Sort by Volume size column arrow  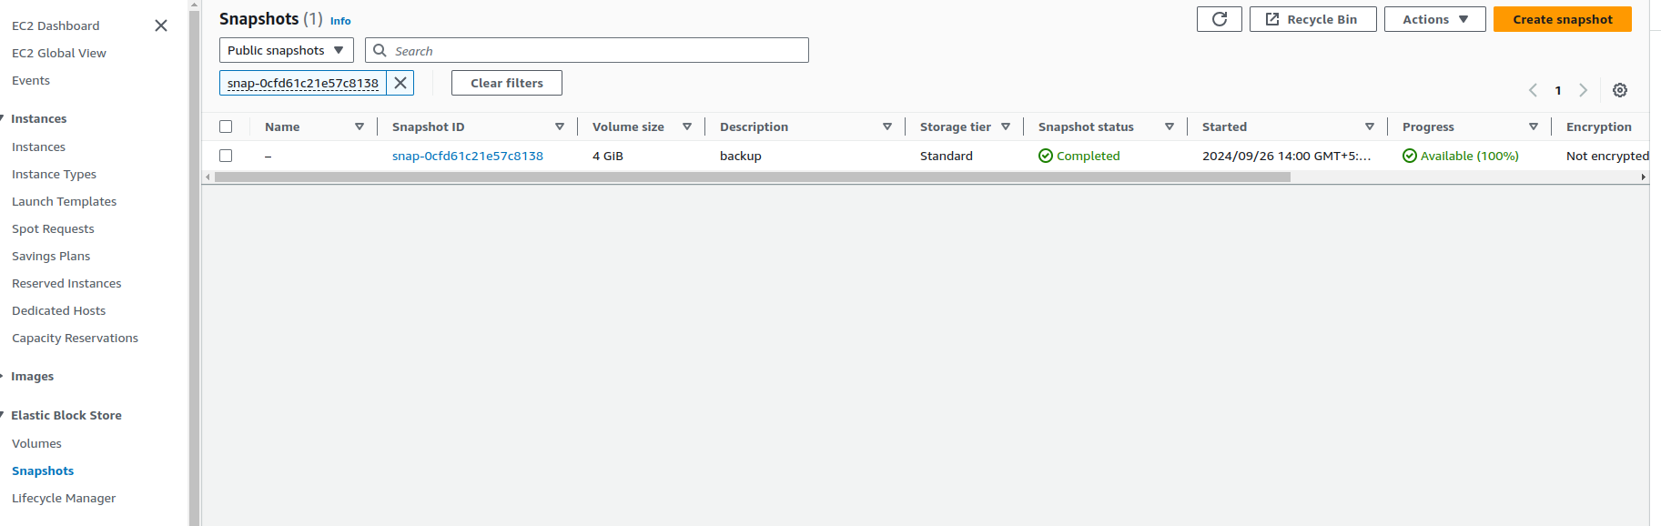coord(686,126)
